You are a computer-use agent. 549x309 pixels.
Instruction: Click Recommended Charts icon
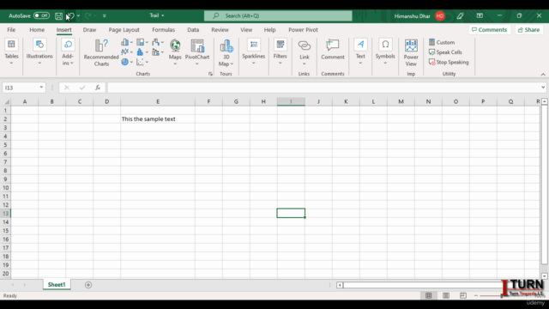coord(101,52)
